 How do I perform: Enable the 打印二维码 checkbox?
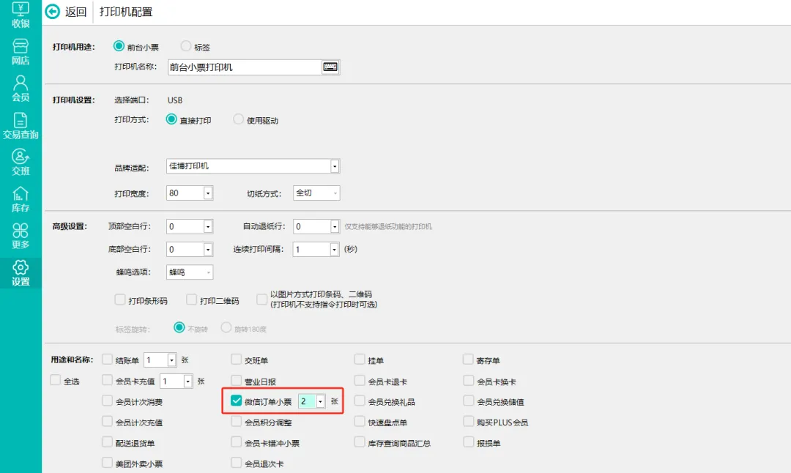pos(192,299)
